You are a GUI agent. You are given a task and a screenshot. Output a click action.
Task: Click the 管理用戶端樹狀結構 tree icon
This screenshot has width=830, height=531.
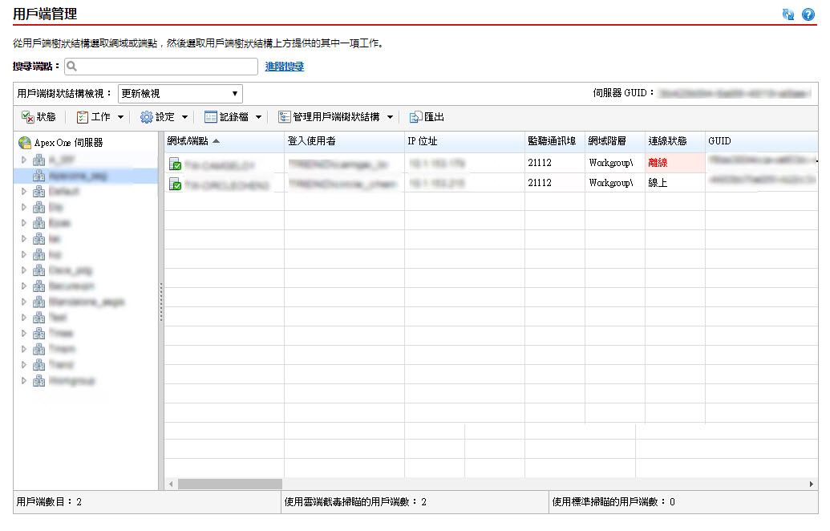[285, 117]
